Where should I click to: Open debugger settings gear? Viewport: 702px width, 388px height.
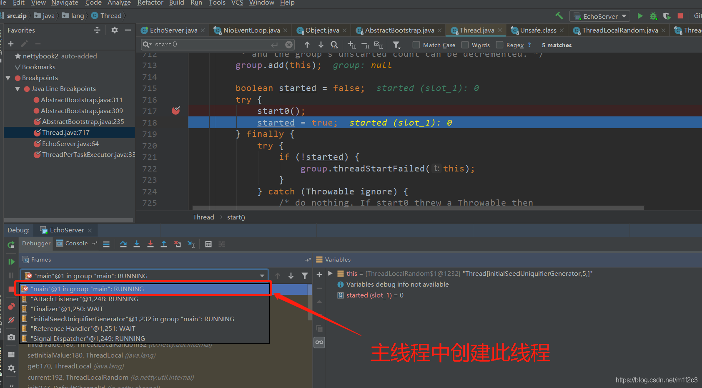click(11, 368)
